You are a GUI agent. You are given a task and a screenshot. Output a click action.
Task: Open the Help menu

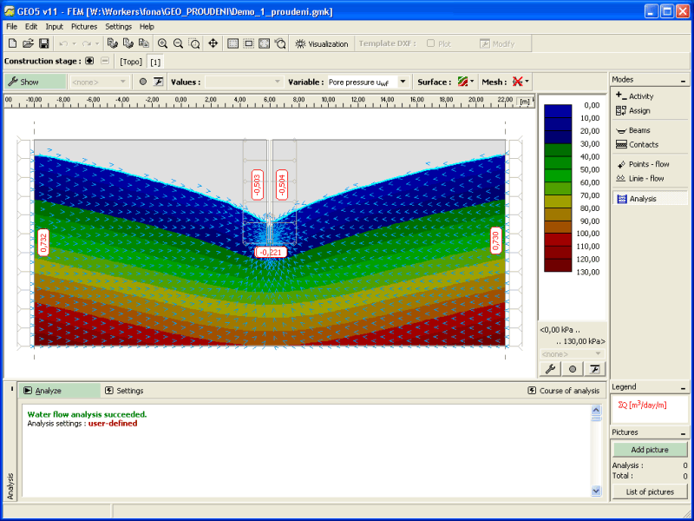[x=147, y=27]
